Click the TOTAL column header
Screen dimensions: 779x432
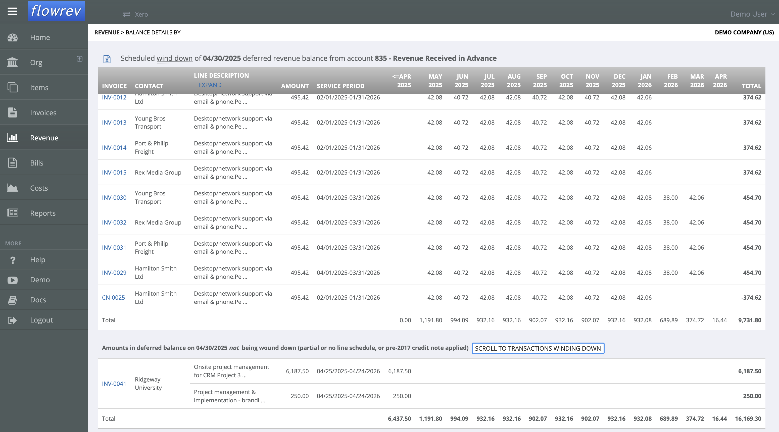click(751, 86)
